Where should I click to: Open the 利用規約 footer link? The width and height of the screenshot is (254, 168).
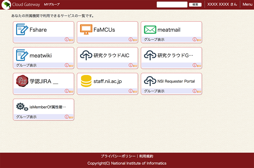[x=146, y=156]
